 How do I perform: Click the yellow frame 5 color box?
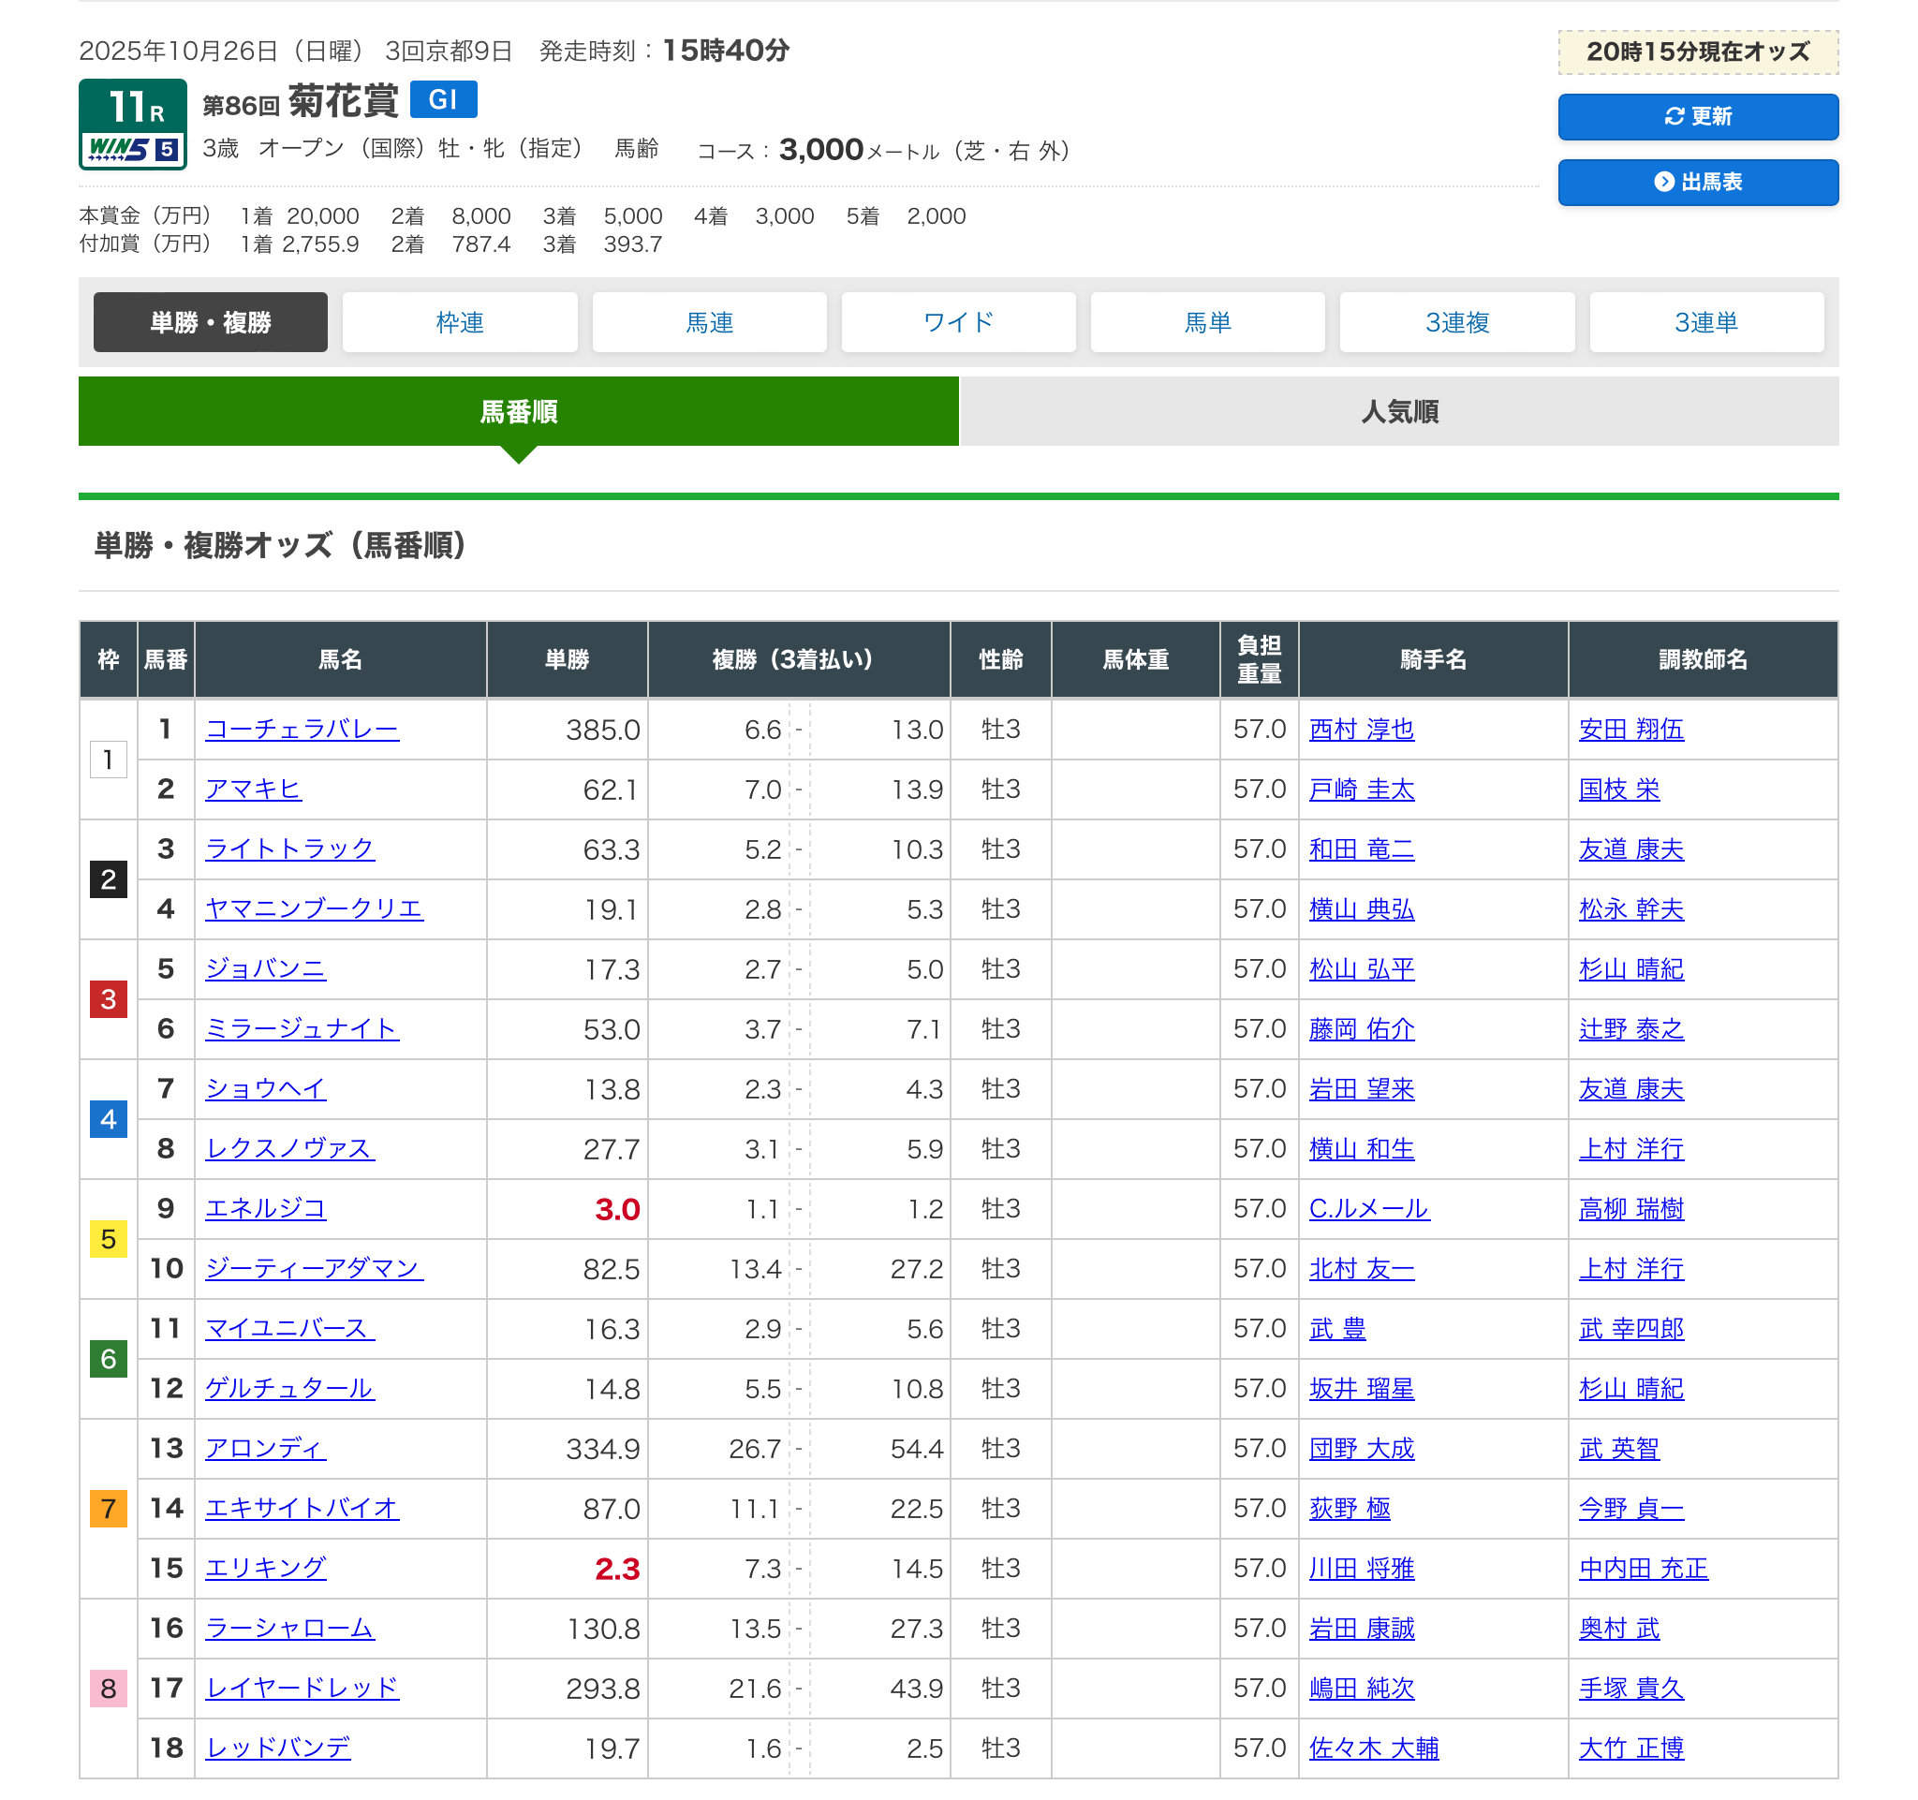tap(108, 1240)
